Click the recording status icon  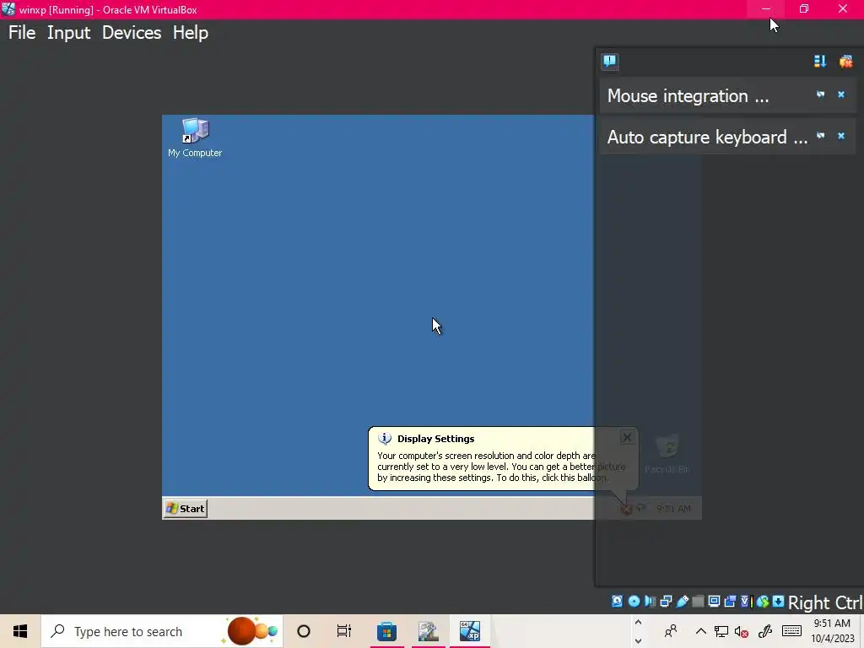[730, 601]
